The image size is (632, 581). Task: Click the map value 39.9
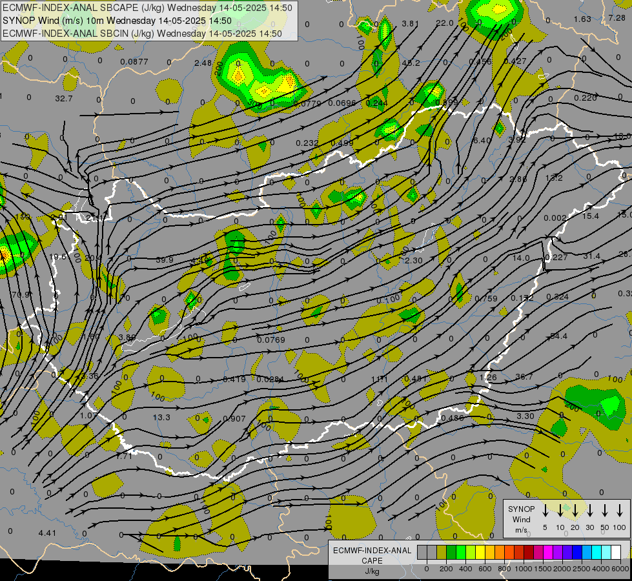pos(165,260)
